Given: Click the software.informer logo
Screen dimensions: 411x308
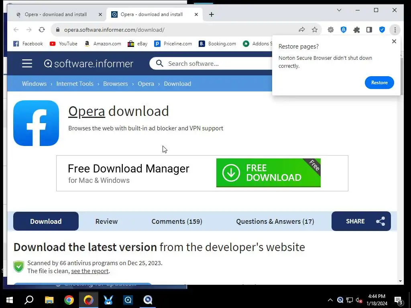Looking at the screenshot, I should [89, 64].
